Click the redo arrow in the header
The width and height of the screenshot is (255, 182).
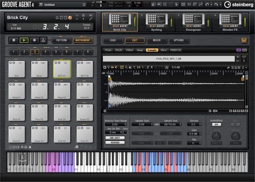[216, 4]
